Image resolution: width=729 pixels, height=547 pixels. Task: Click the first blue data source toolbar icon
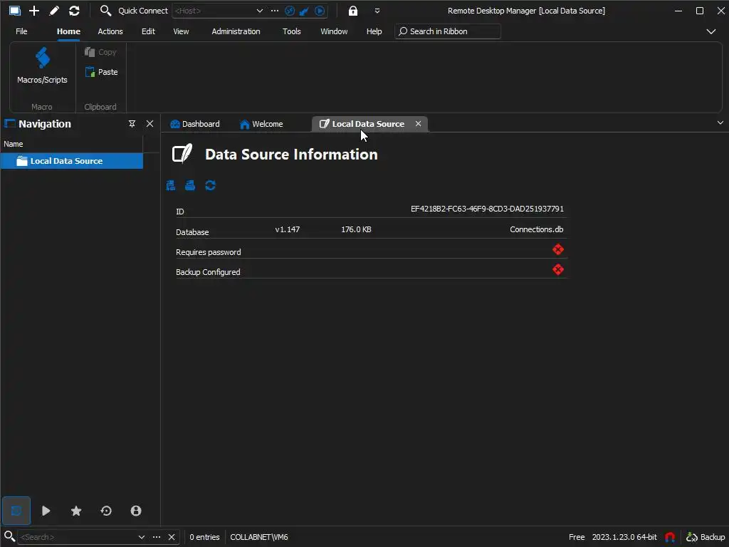(x=171, y=186)
